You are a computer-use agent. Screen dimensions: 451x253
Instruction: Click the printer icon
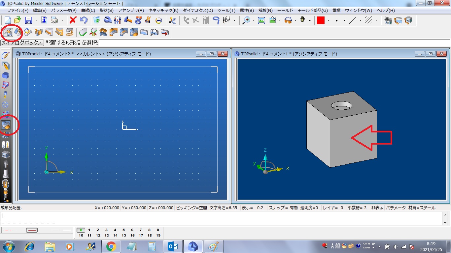(x=54, y=20)
